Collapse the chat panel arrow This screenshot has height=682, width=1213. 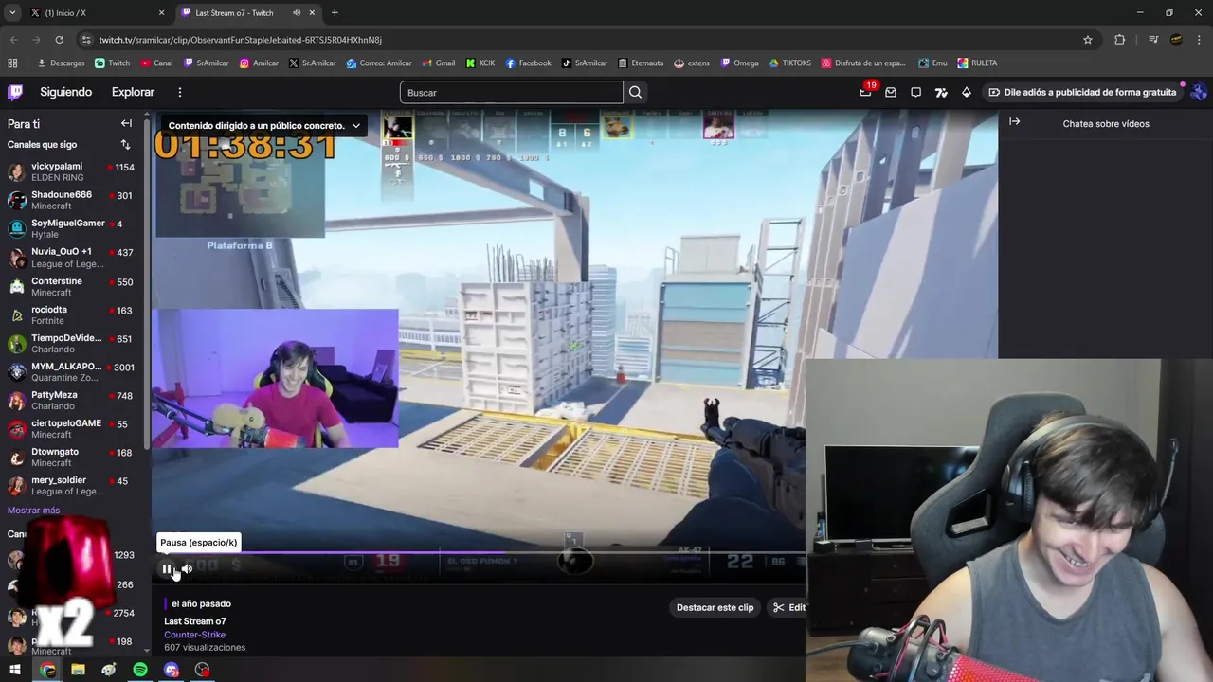1014,122
